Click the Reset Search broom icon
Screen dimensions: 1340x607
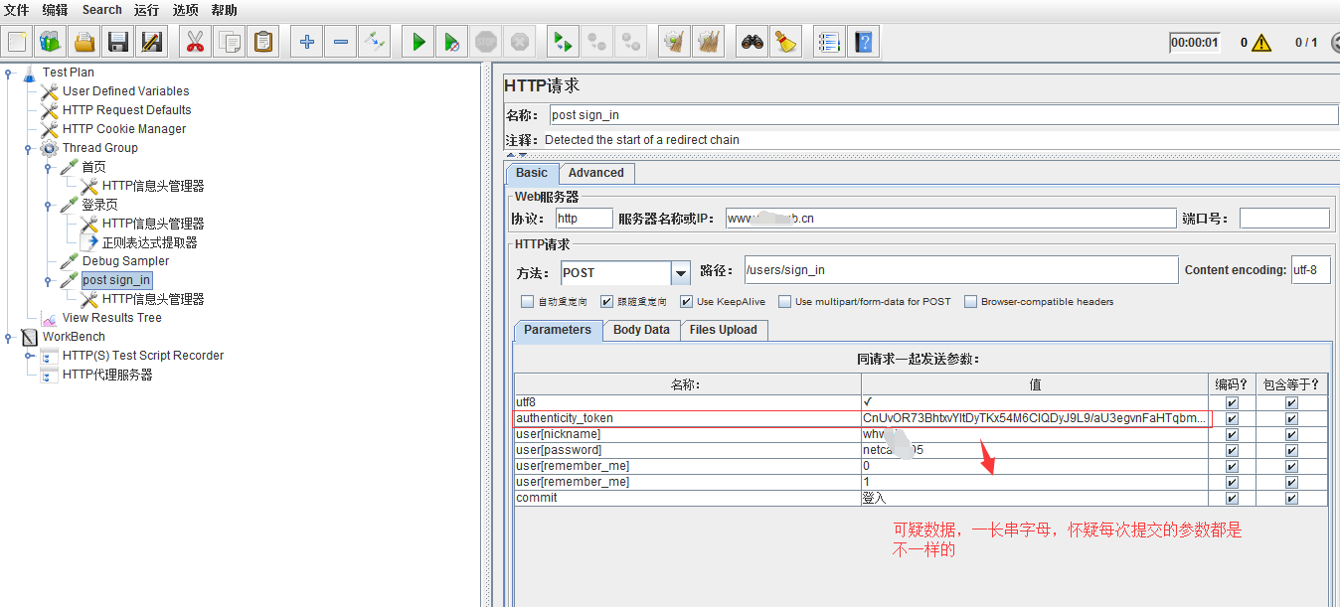(786, 42)
